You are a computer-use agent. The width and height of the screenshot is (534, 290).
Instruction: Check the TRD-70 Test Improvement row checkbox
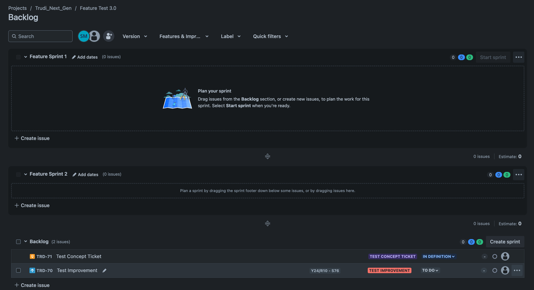(18, 271)
